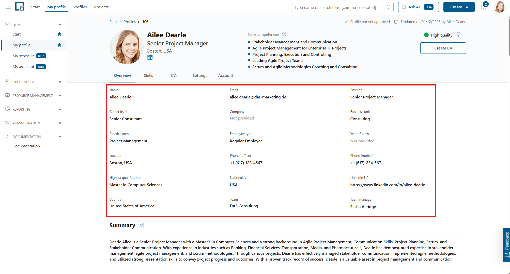Expand the REPORTING section
The image size is (510, 274).
(x=60, y=109)
